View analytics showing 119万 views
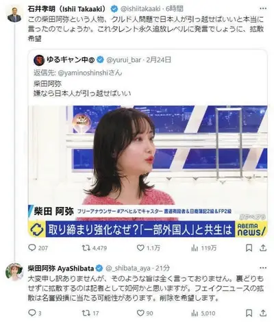This screenshot has height=322, width=274. coord(195,248)
